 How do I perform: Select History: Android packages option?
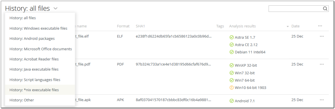(32, 39)
